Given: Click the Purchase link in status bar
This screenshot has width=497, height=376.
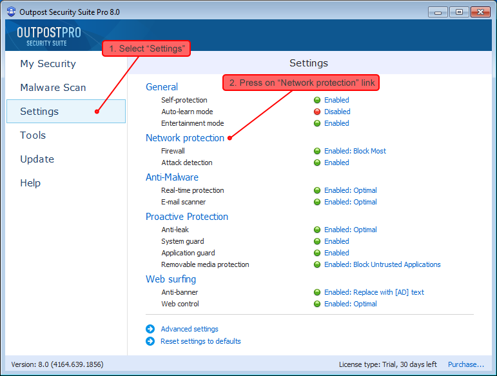Looking at the screenshot, I should pyautogui.click(x=466, y=364).
